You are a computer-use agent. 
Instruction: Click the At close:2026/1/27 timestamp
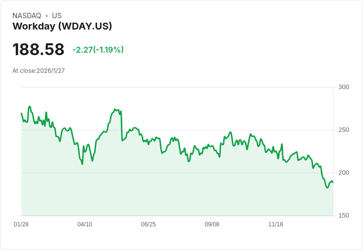(x=38, y=71)
